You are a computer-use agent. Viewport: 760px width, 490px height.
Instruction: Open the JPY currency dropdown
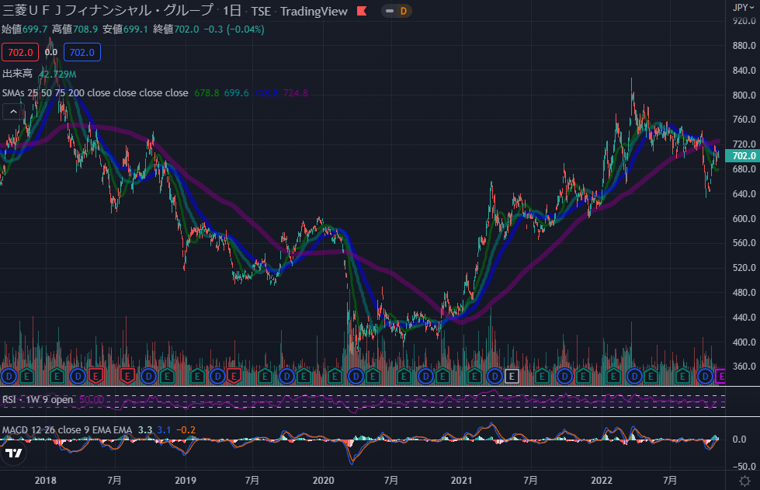coord(743,7)
